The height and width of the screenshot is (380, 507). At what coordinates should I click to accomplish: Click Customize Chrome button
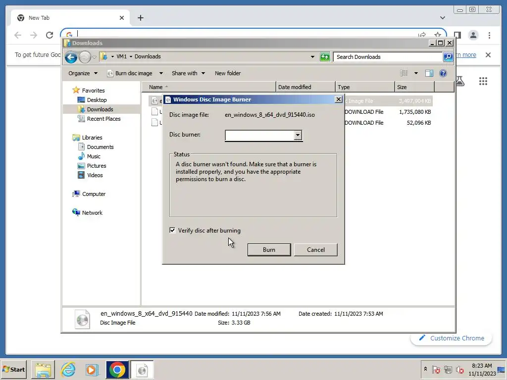tap(452, 338)
